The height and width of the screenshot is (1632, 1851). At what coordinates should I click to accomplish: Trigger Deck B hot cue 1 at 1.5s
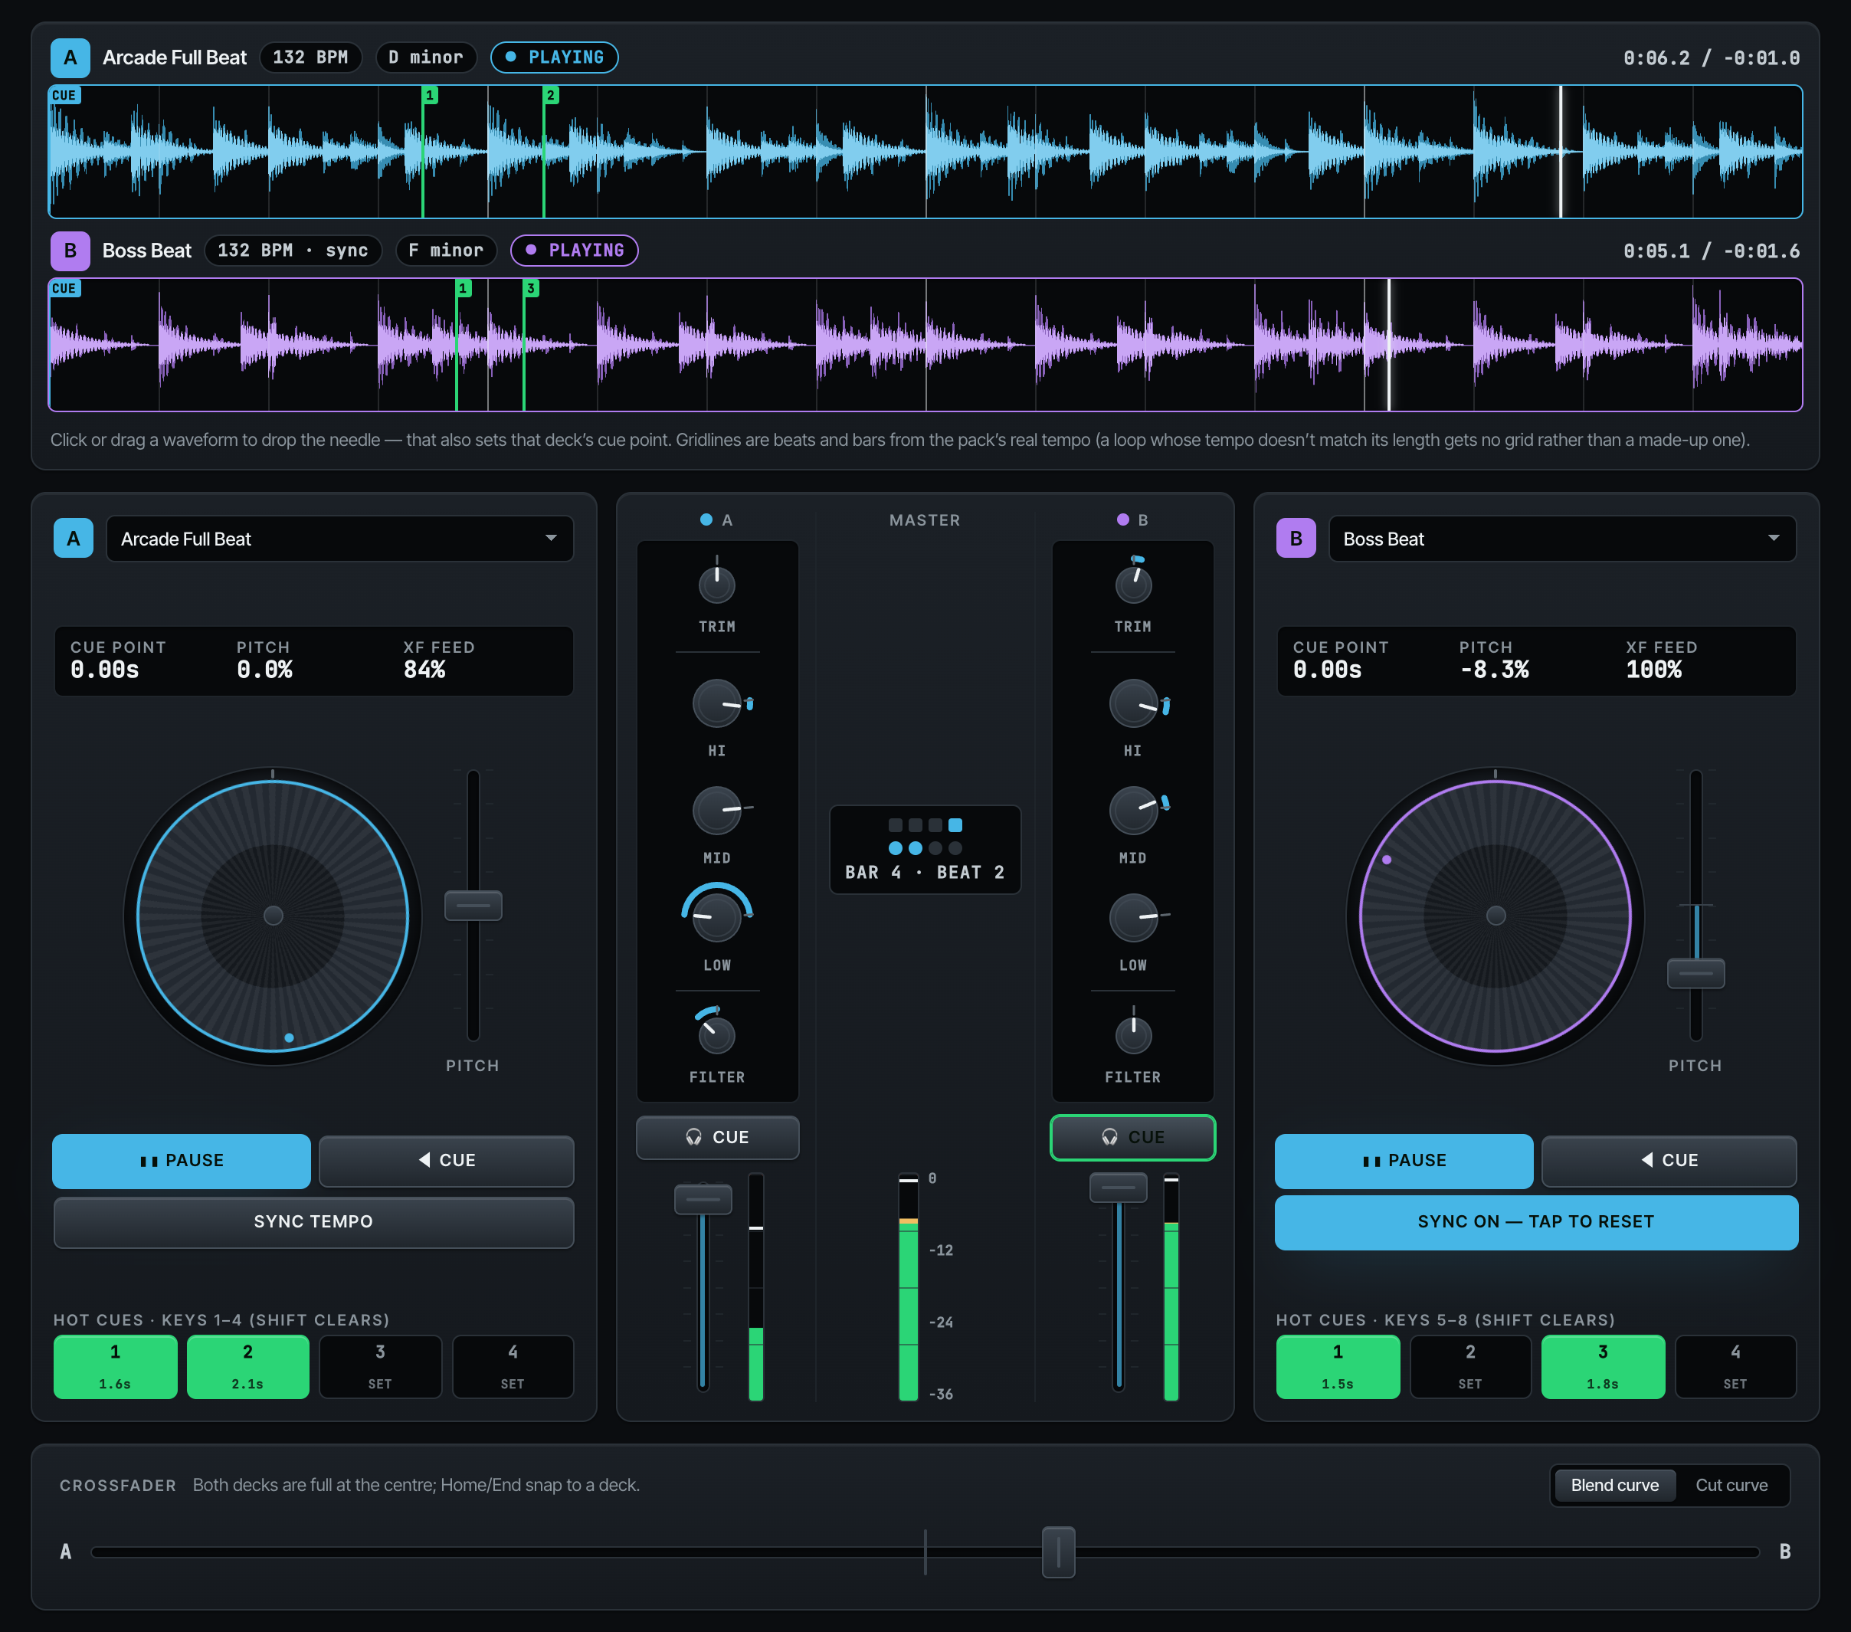pos(1338,1367)
